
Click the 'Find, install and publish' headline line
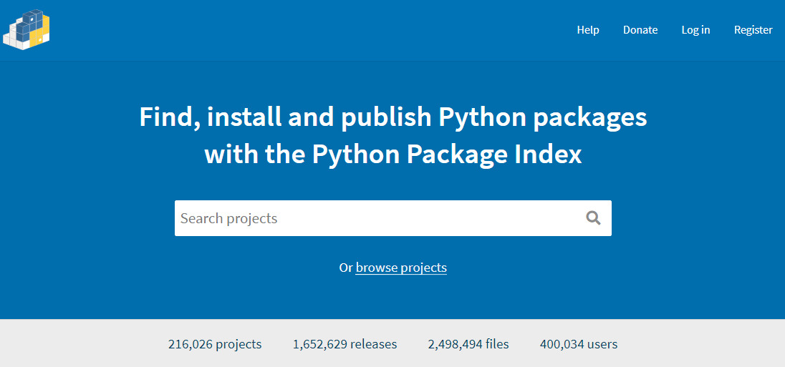(393, 117)
